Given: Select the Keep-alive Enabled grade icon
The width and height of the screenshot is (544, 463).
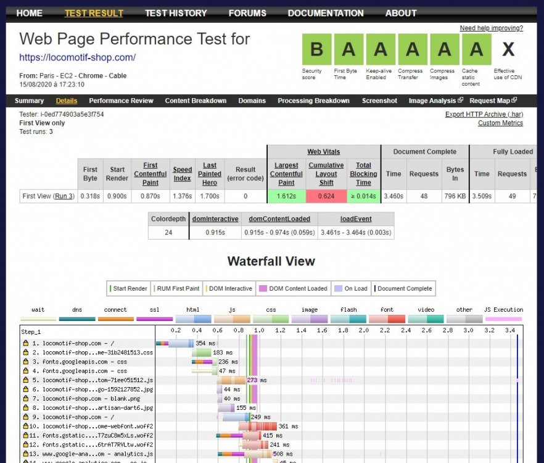Looking at the screenshot, I should click(379, 49).
